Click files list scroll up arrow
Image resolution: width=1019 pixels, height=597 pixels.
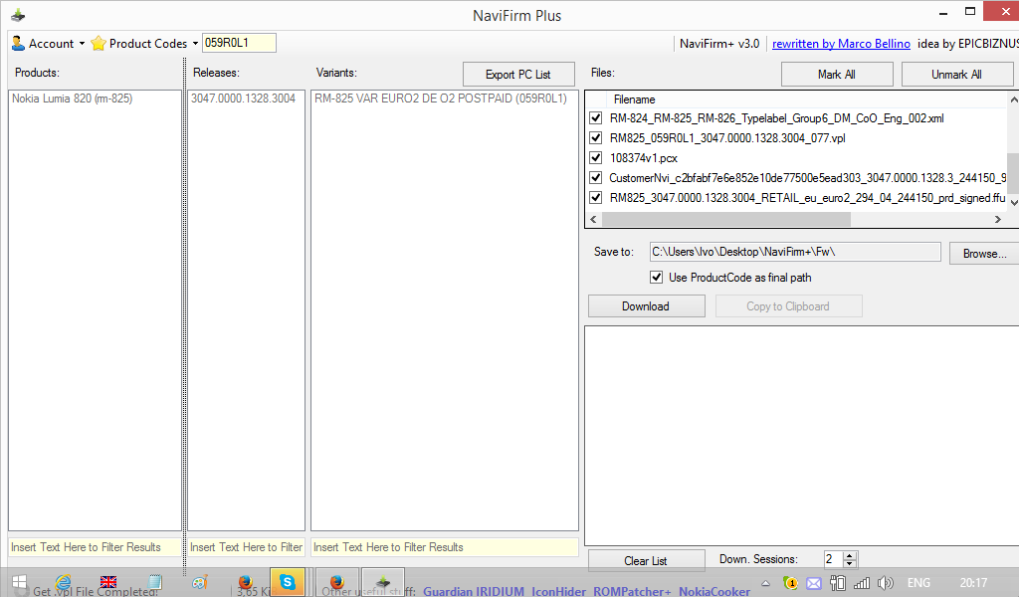pos(1012,99)
